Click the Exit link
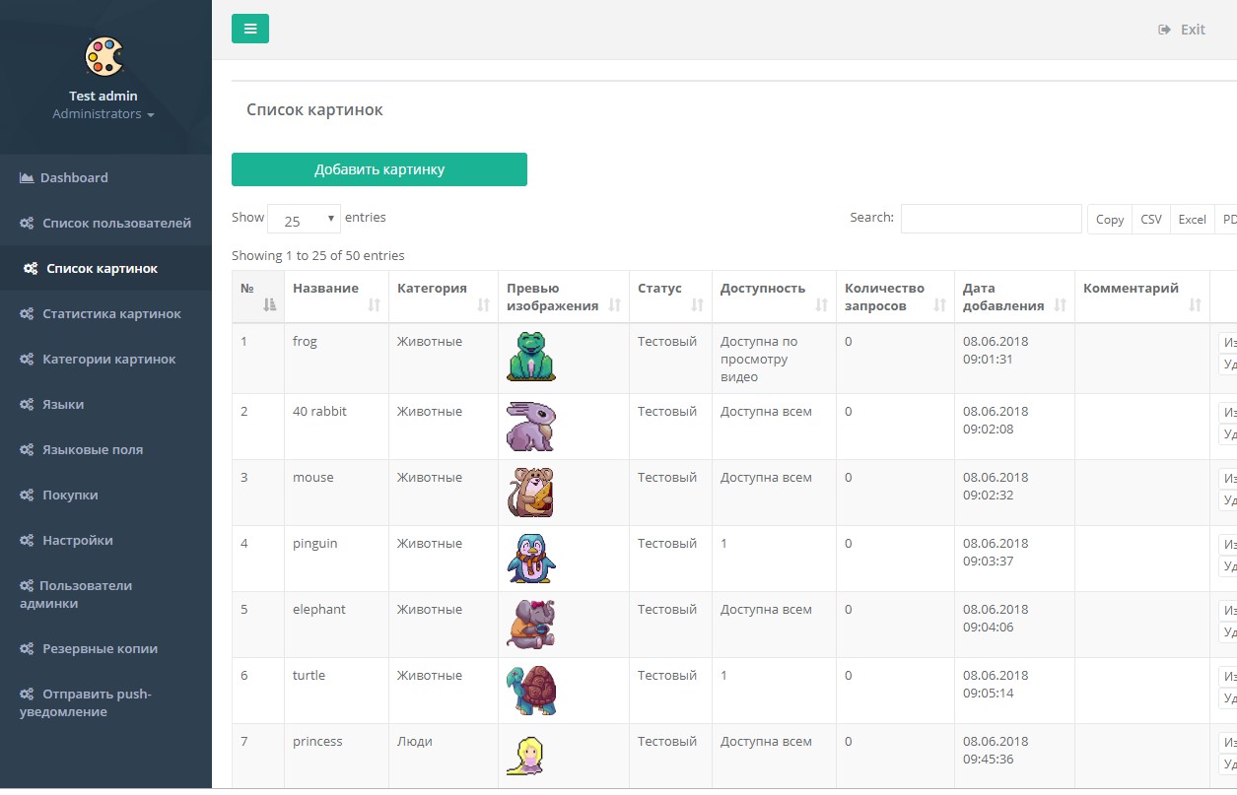The image size is (1237, 795). (x=1182, y=30)
